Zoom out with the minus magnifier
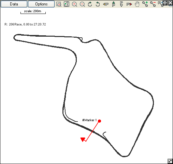Screen dimensions: 173x164 tap(82, 4)
